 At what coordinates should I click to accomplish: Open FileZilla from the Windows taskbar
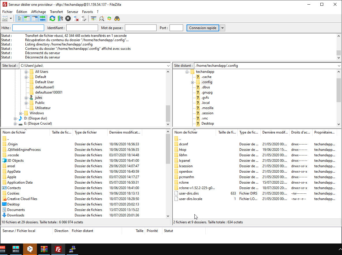click(58, 249)
